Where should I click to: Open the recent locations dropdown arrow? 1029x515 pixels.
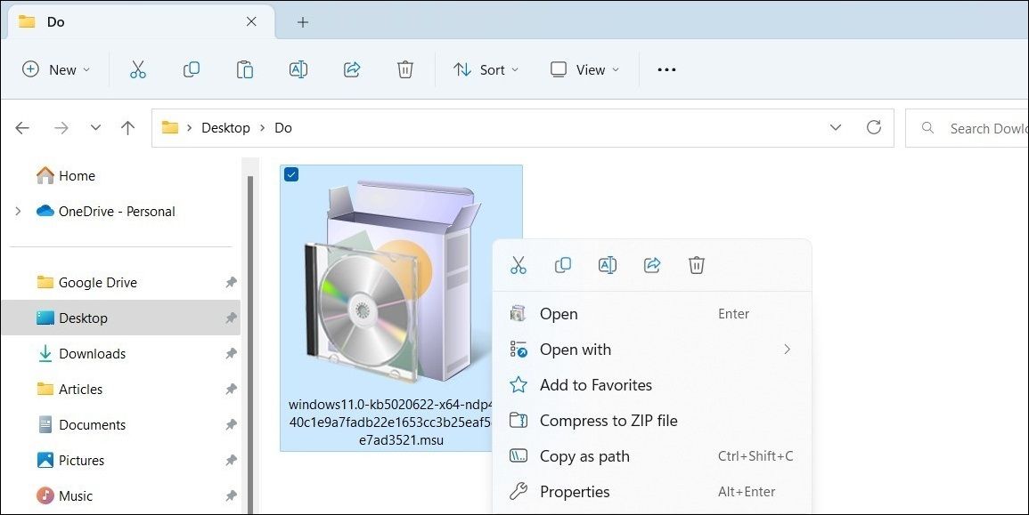[96, 128]
